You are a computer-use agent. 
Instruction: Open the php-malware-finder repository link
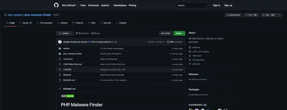(38, 15)
